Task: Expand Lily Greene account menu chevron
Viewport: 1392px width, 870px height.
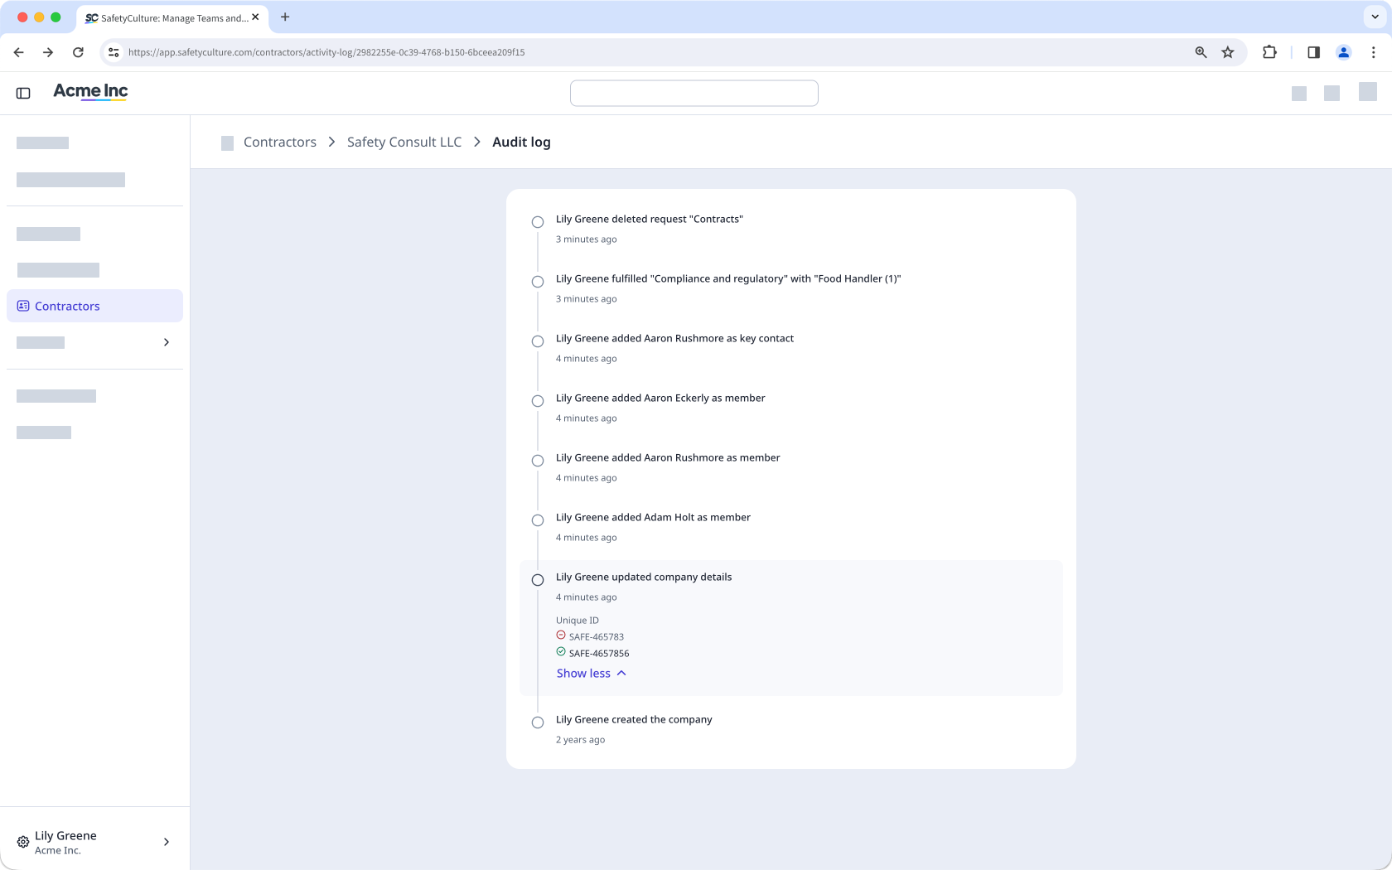Action: pos(167,842)
